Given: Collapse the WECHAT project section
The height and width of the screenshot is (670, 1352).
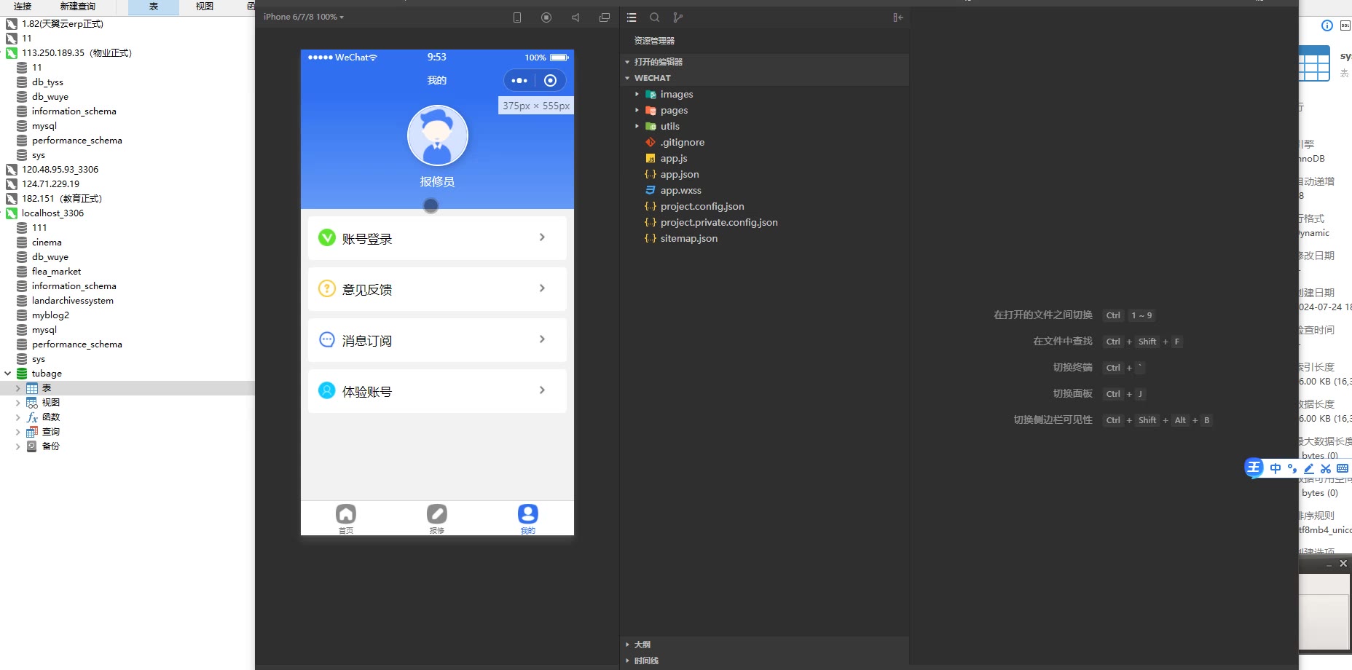Looking at the screenshot, I should tap(627, 78).
